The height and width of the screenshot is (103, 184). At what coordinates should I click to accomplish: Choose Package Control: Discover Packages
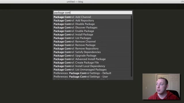(92, 27)
